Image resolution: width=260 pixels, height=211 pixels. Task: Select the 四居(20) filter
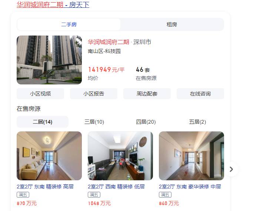(x=146, y=122)
